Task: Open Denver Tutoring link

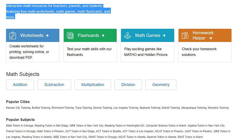Action: (x=103, y=108)
